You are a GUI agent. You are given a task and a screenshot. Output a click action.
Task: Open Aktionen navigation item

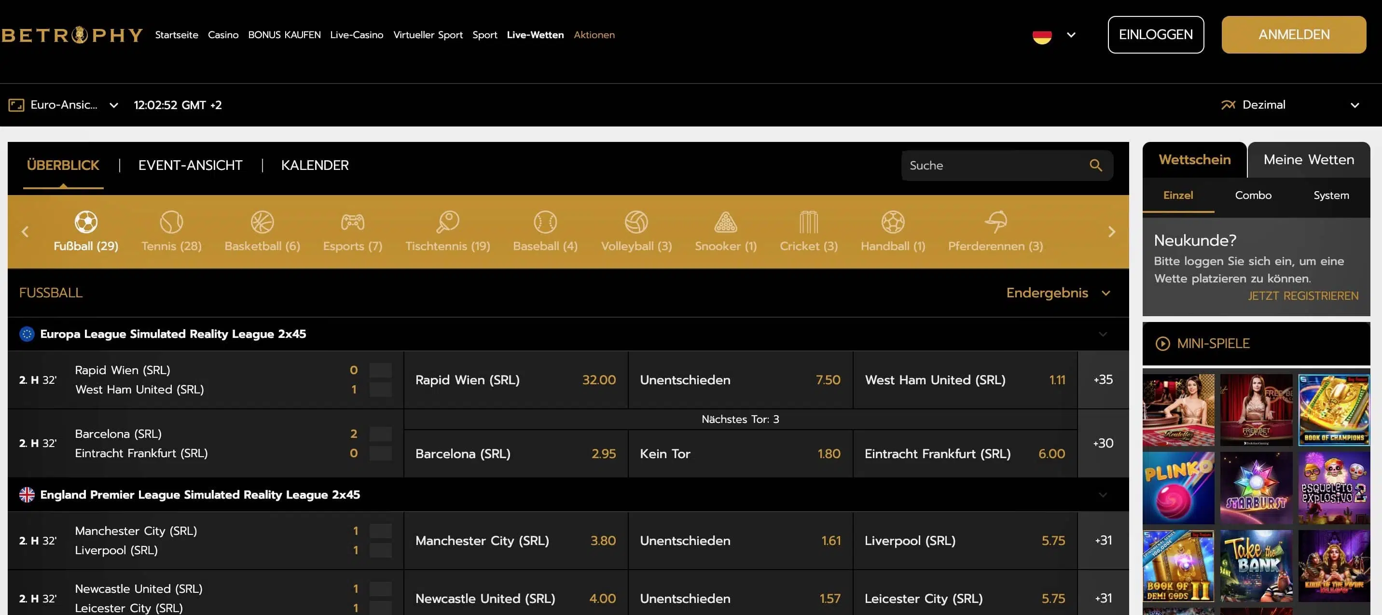point(594,35)
